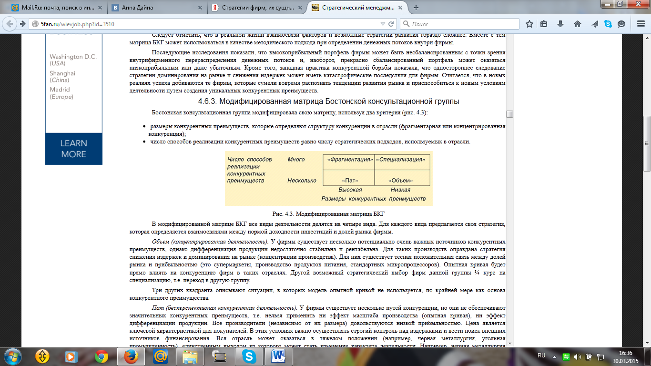
Task: Go to the Firefox home page
Action: 577,24
